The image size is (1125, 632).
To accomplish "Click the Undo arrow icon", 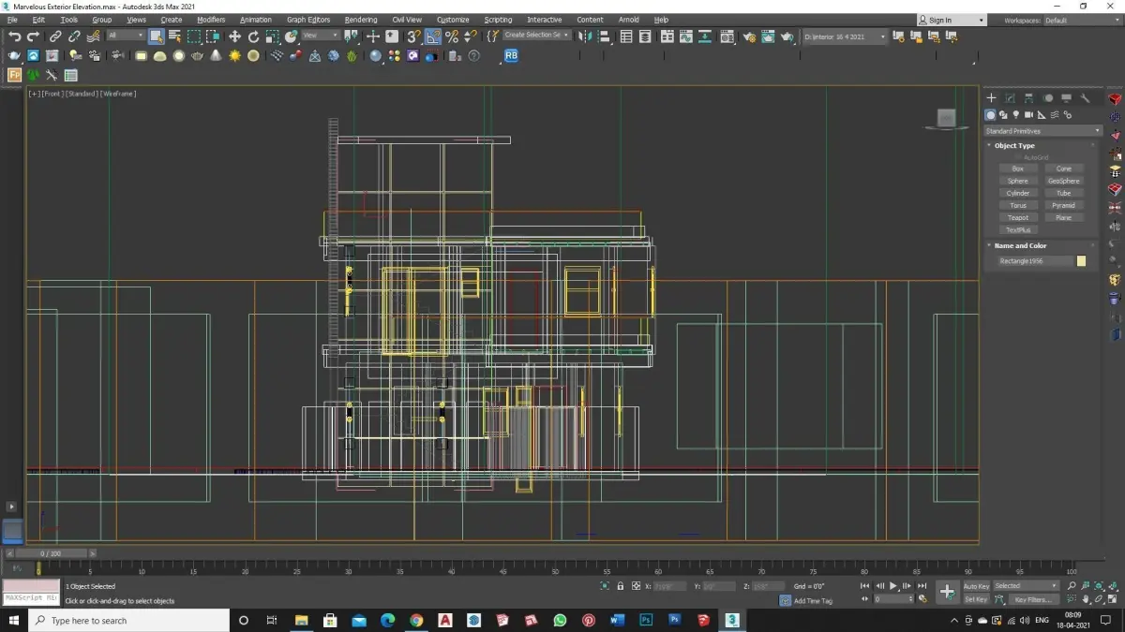I will tap(15, 37).
